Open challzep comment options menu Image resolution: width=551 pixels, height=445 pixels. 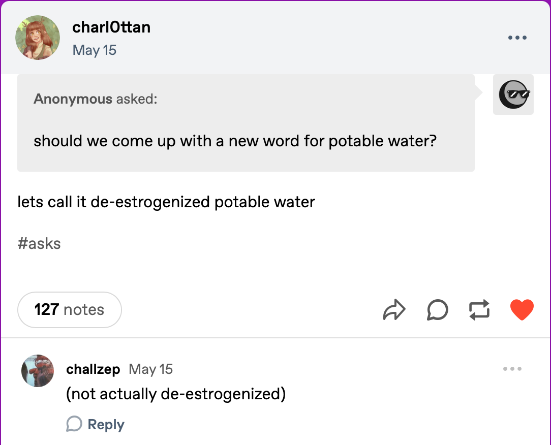click(512, 369)
